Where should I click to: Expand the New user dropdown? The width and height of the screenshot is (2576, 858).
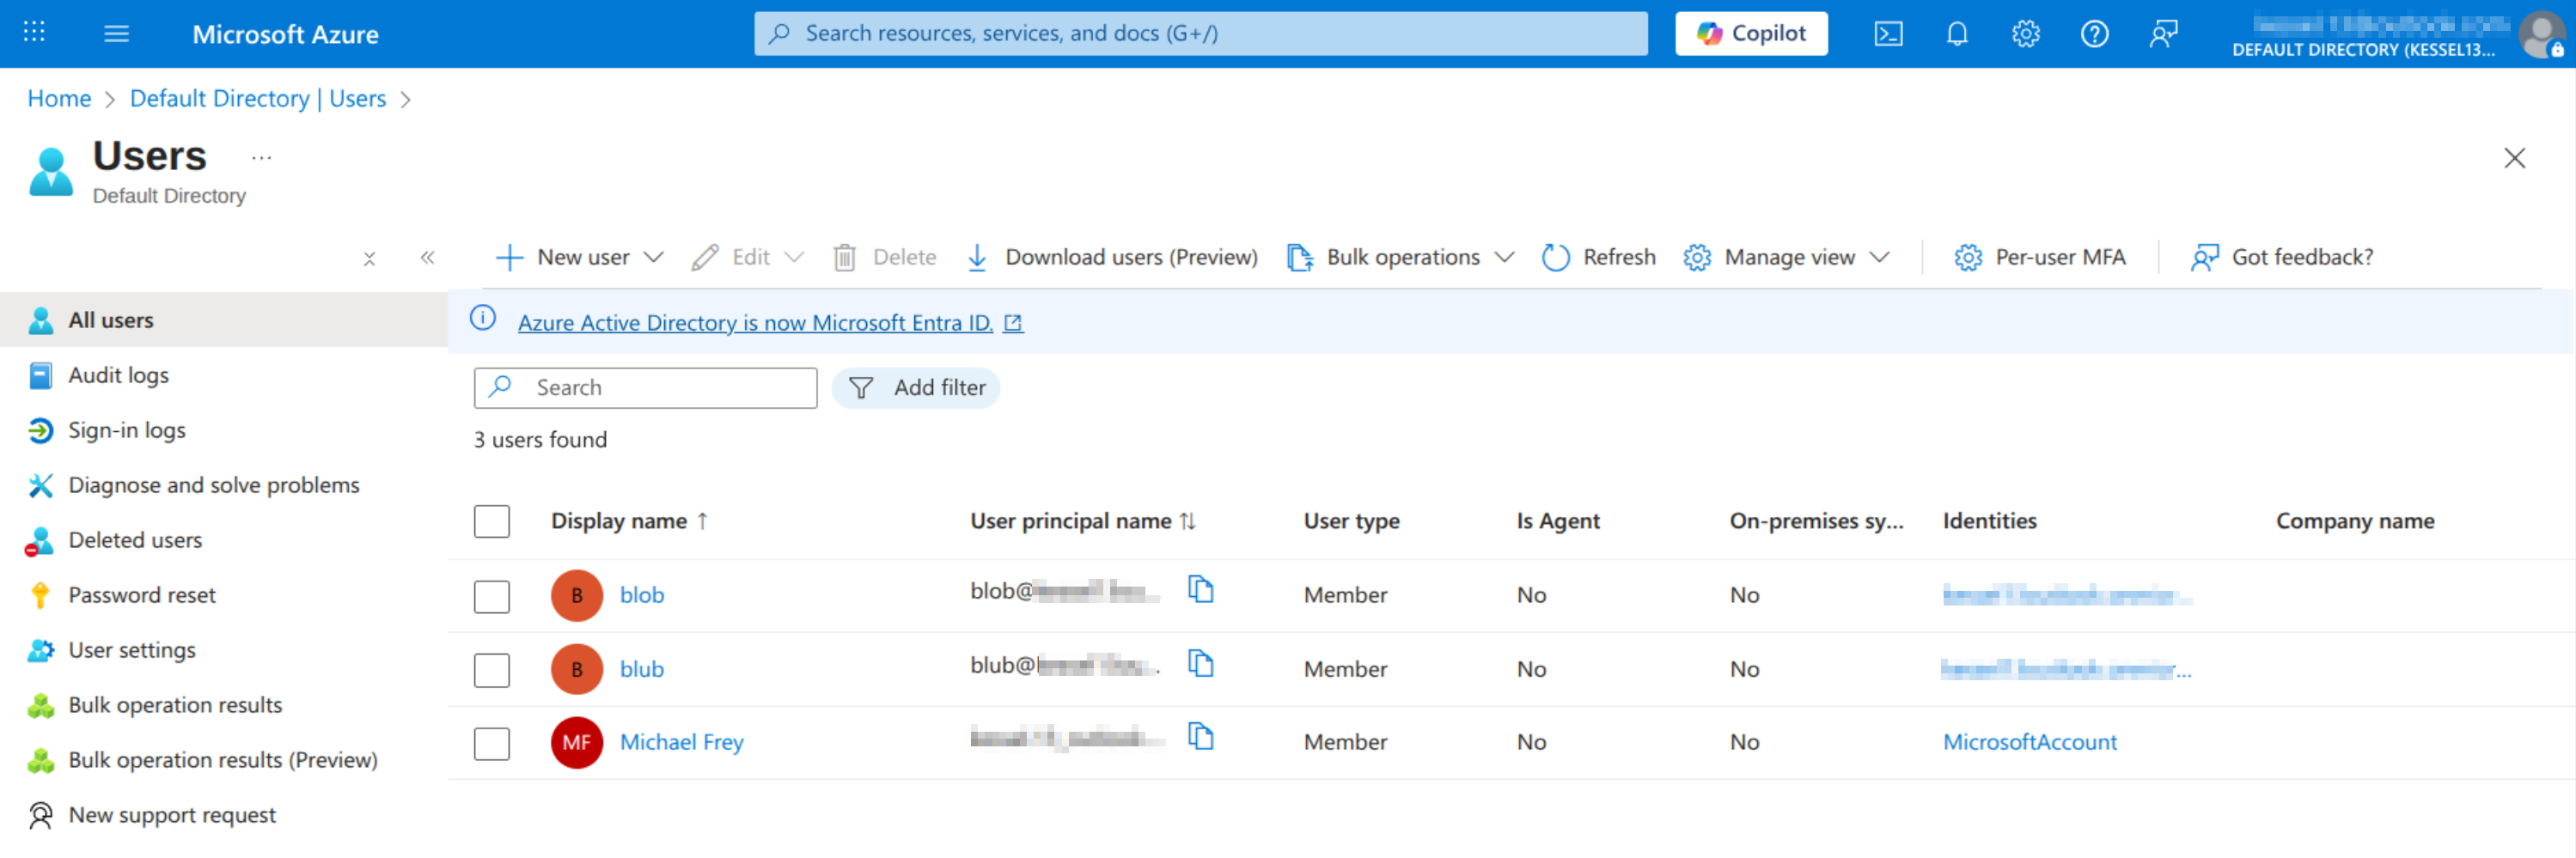(654, 257)
